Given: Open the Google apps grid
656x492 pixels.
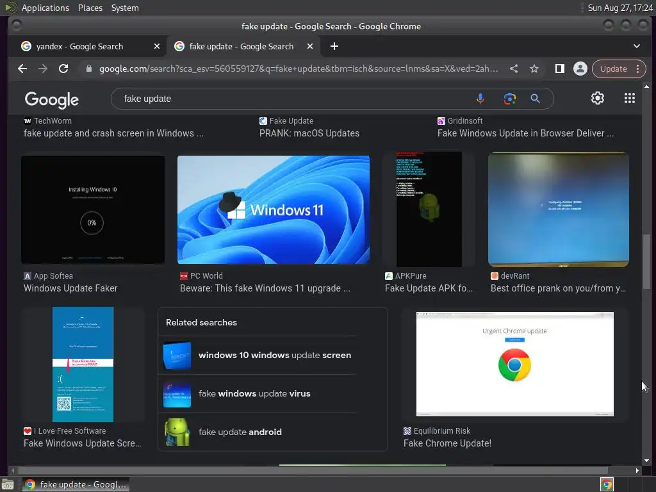Looking at the screenshot, I should (629, 98).
